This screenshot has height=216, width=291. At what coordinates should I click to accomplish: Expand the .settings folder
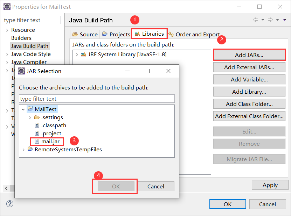pyautogui.click(x=30, y=117)
